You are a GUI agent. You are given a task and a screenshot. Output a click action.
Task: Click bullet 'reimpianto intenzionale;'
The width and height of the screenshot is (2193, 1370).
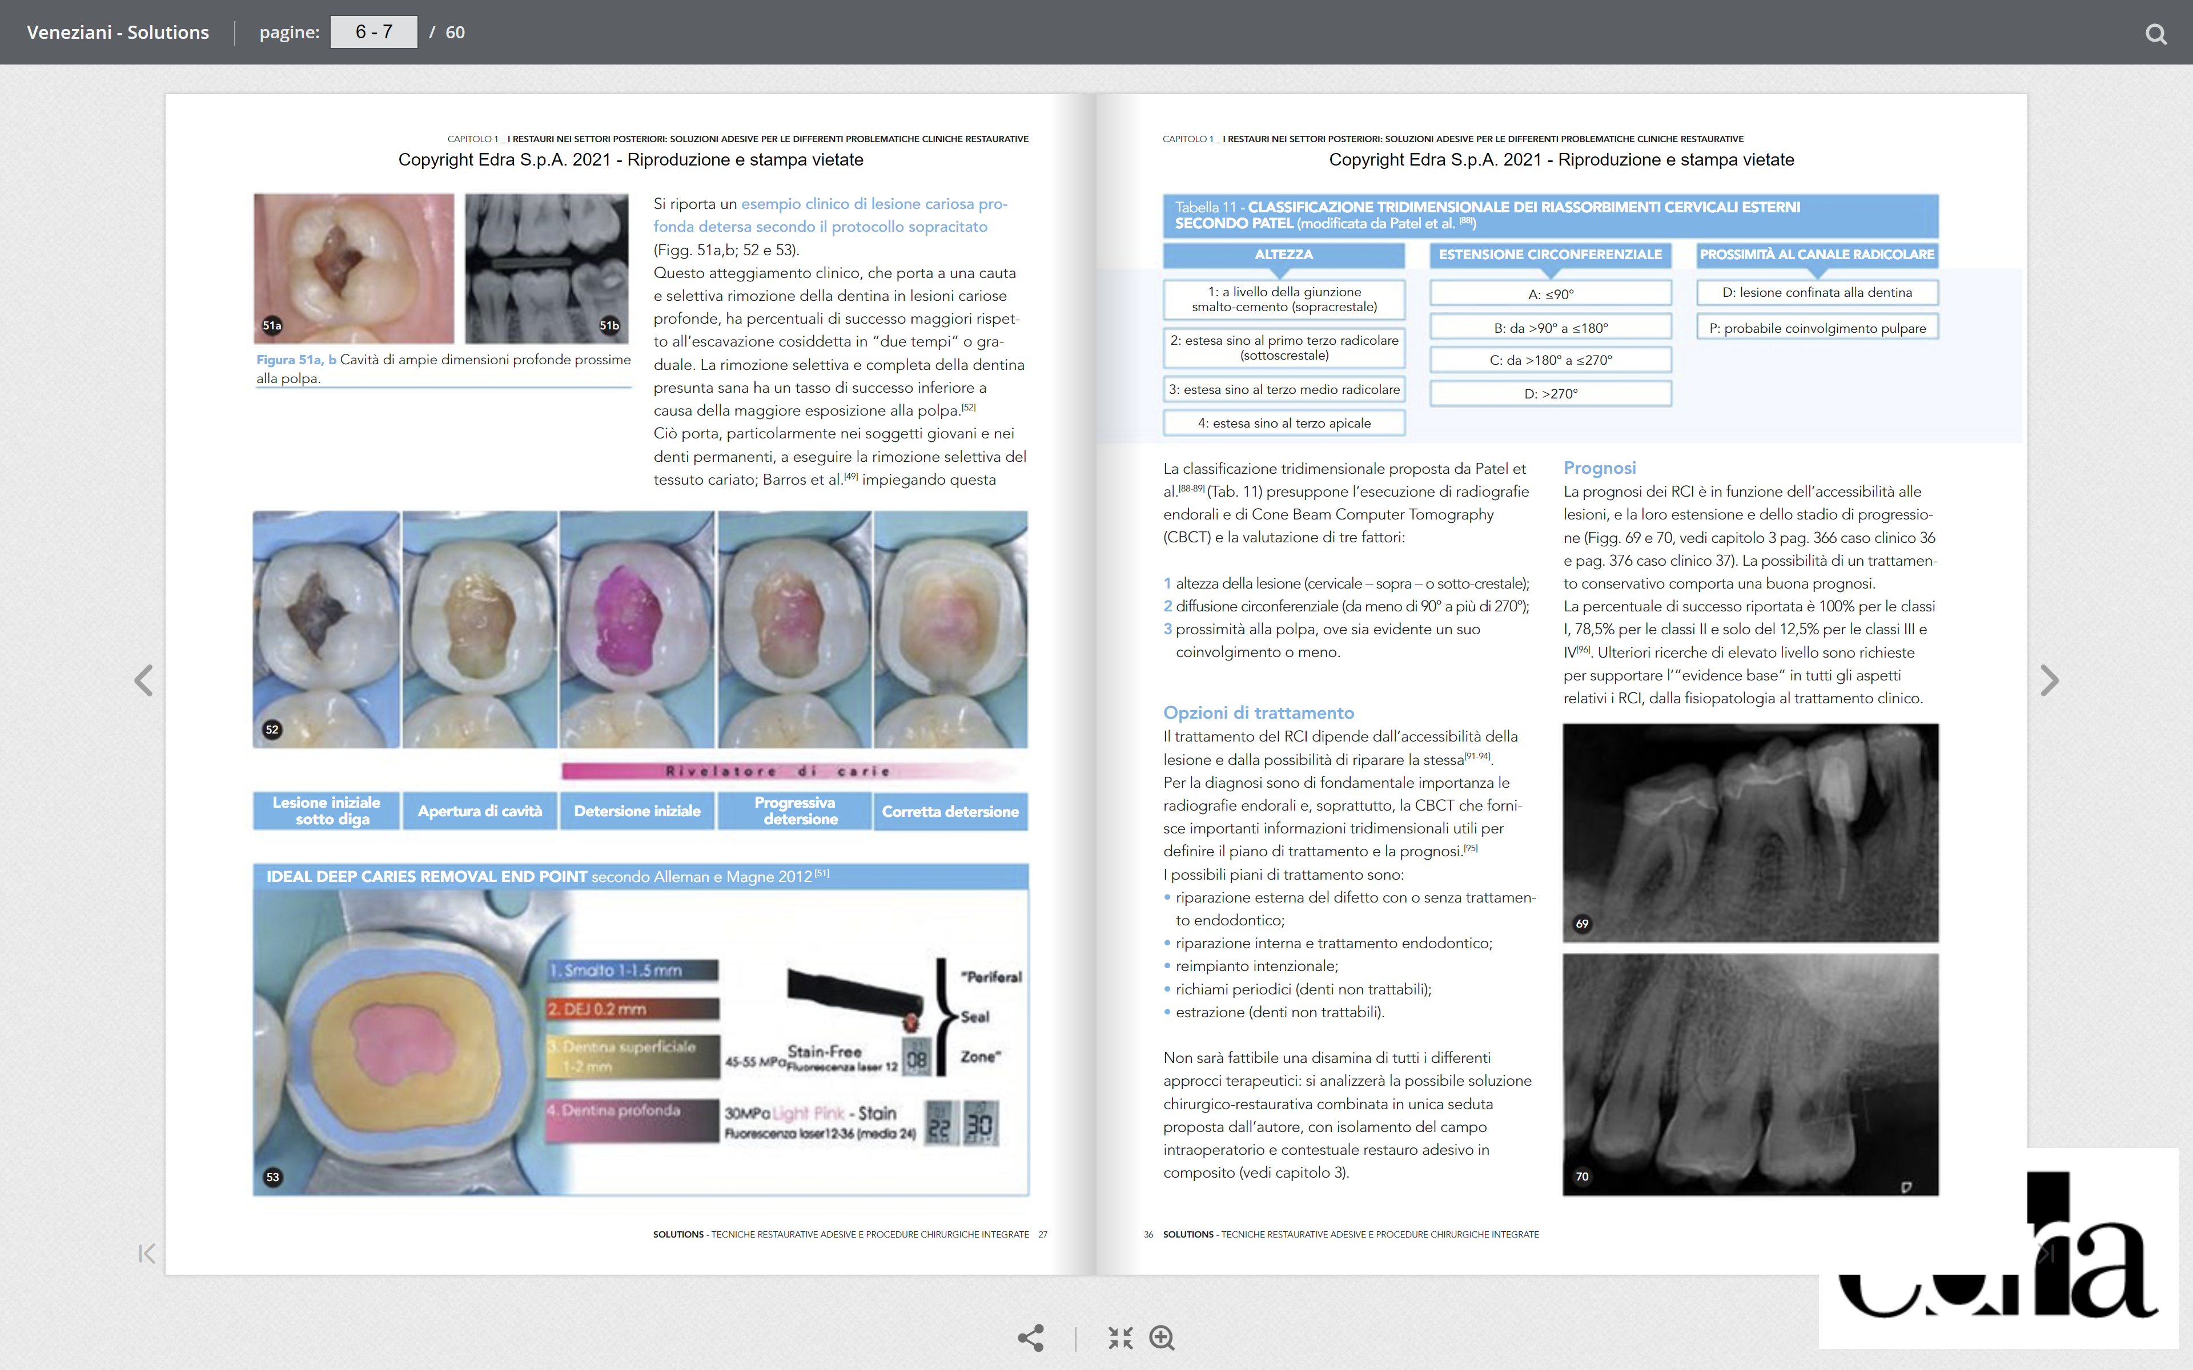click(x=1256, y=966)
